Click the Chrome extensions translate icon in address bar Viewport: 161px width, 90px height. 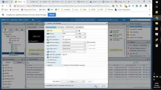coord(113,6)
